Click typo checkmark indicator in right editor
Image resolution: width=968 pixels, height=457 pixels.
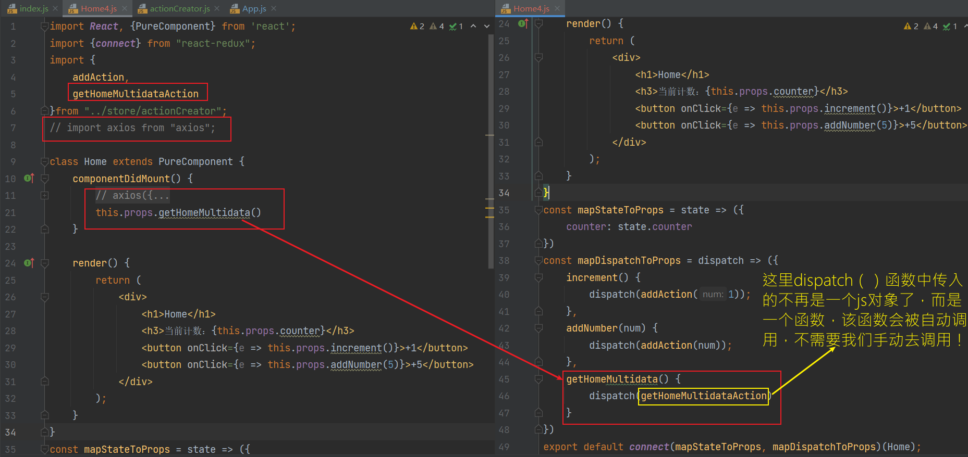pyautogui.click(x=950, y=26)
